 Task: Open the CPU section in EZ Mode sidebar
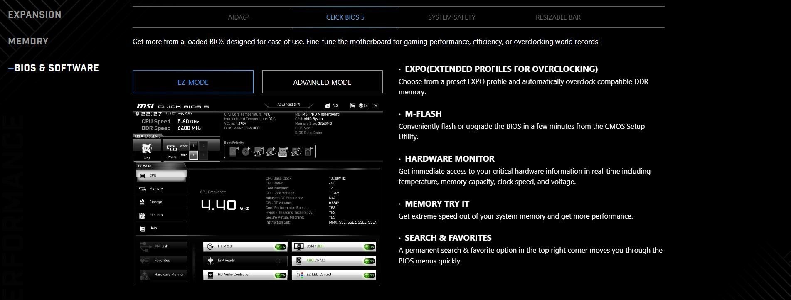click(161, 175)
